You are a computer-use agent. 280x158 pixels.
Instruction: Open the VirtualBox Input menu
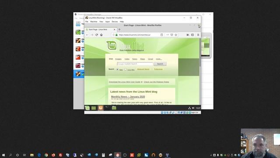coord(107,22)
